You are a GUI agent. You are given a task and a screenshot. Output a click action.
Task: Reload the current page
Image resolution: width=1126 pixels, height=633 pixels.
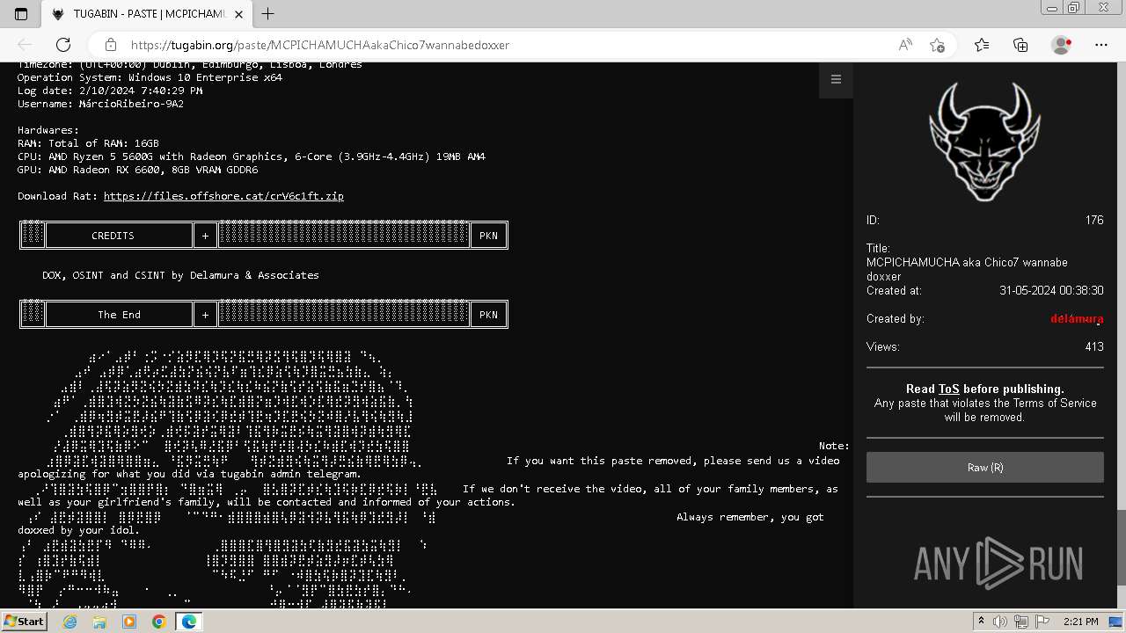tap(63, 45)
